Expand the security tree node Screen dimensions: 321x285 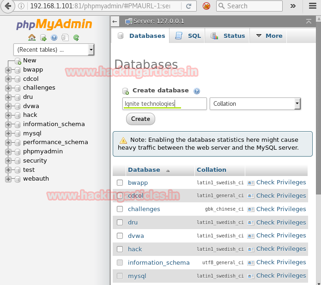click(8, 161)
